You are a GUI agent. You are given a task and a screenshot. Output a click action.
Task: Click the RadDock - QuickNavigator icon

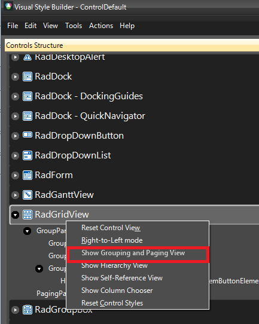(x=28, y=116)
